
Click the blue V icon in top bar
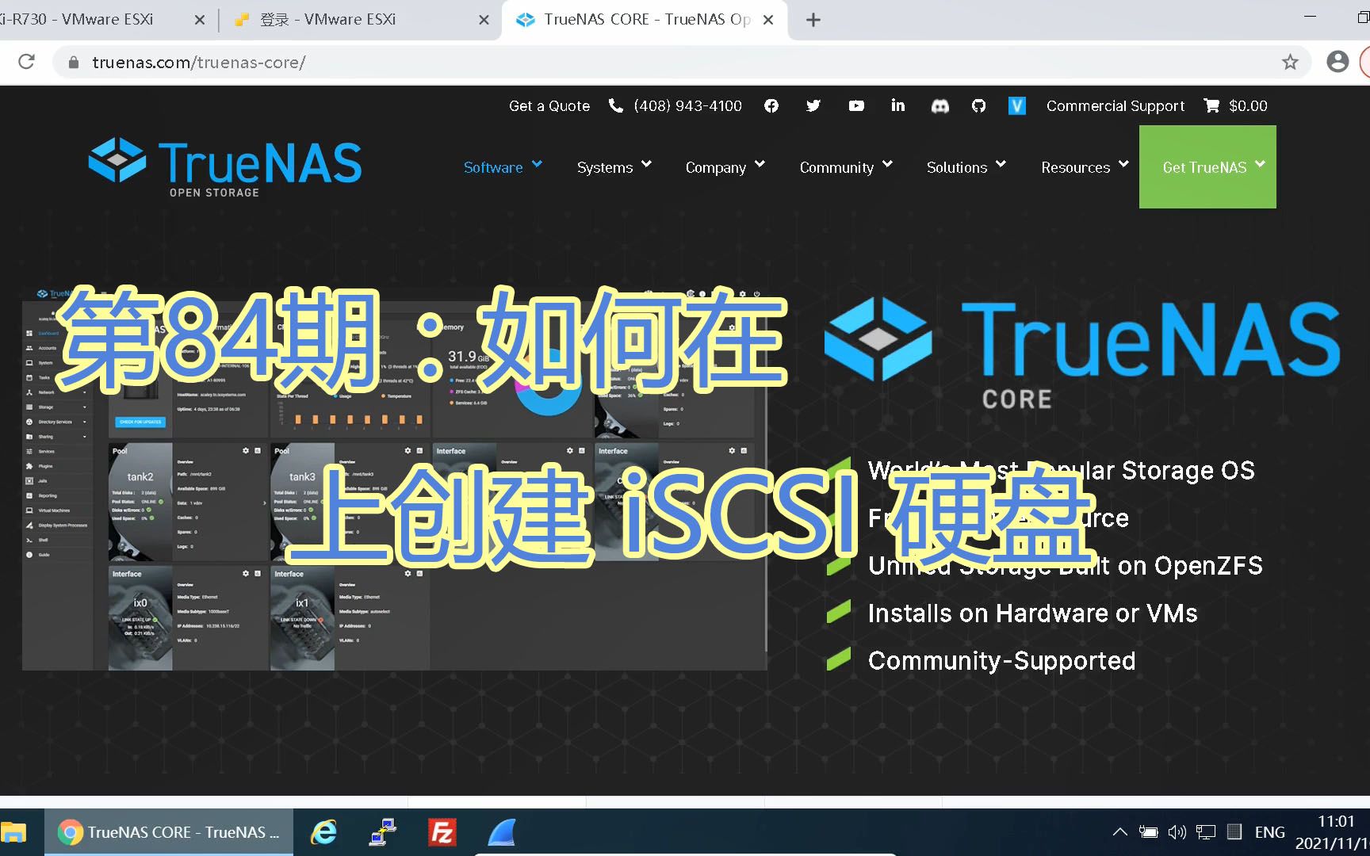1017,105
